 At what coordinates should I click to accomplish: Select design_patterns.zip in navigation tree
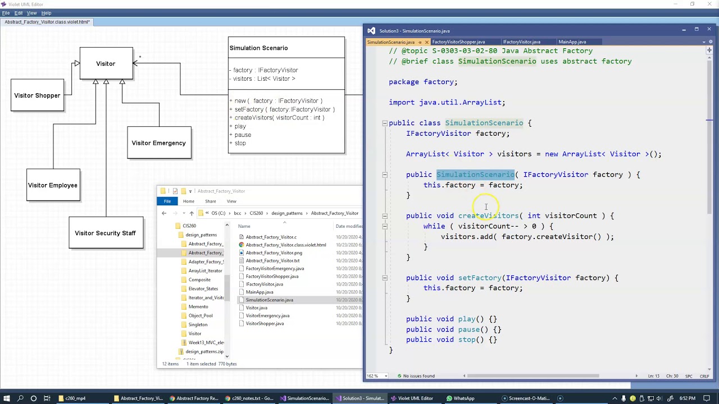pos(204,352)
